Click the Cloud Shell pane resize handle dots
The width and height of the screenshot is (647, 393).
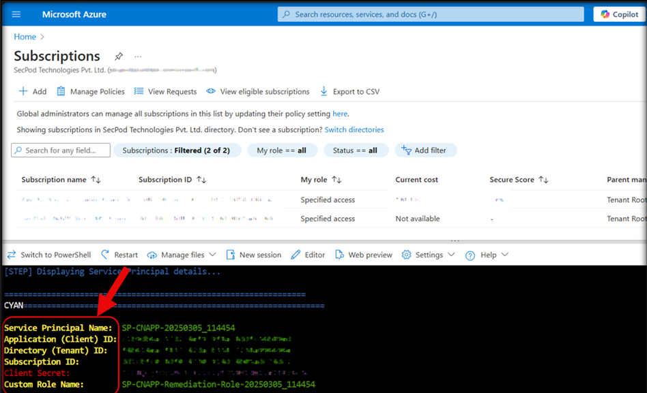455,241
